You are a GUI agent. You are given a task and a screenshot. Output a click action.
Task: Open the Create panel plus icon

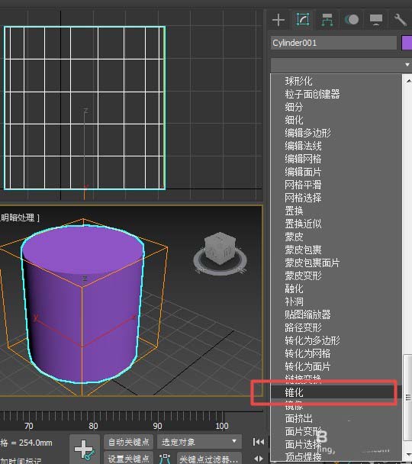click(278, 20)
